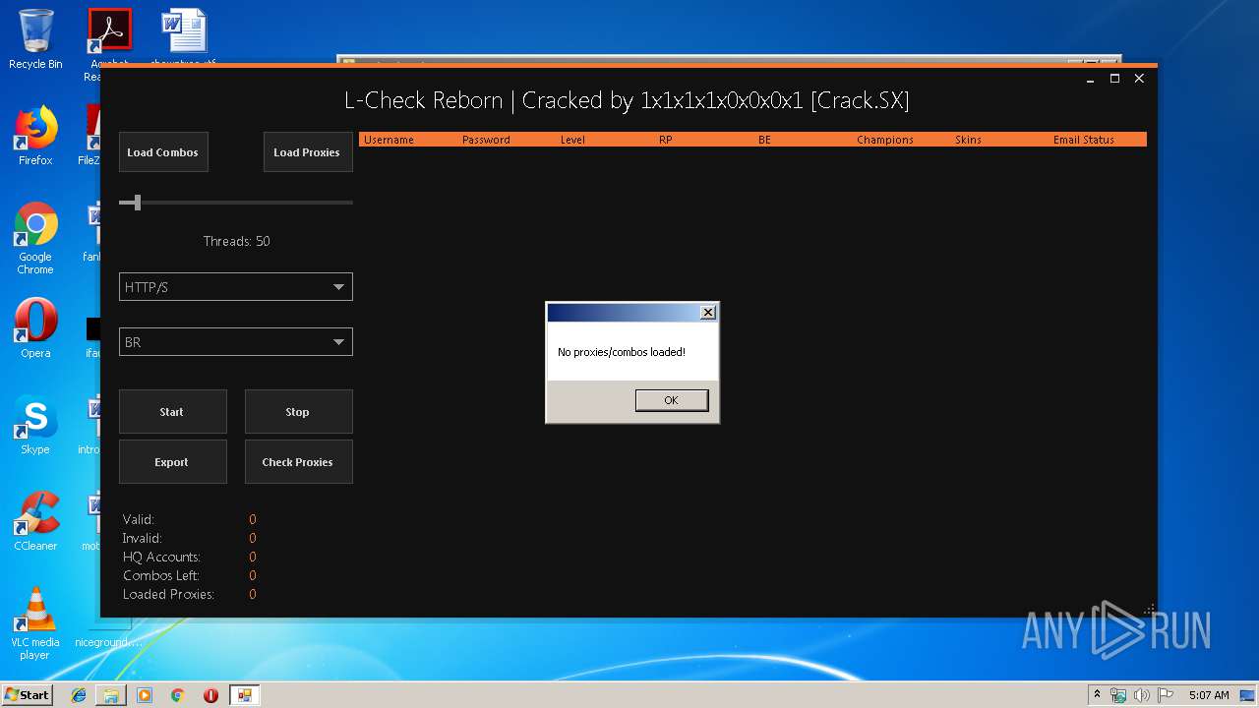Switch to the L-Check taskbar app button

click(244, 695)
